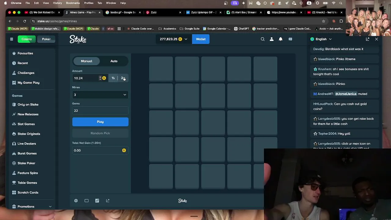The height and width of the screenshot is (220, 391).
Task: Open Only on Stake games
Action: [x=28, y=105]
